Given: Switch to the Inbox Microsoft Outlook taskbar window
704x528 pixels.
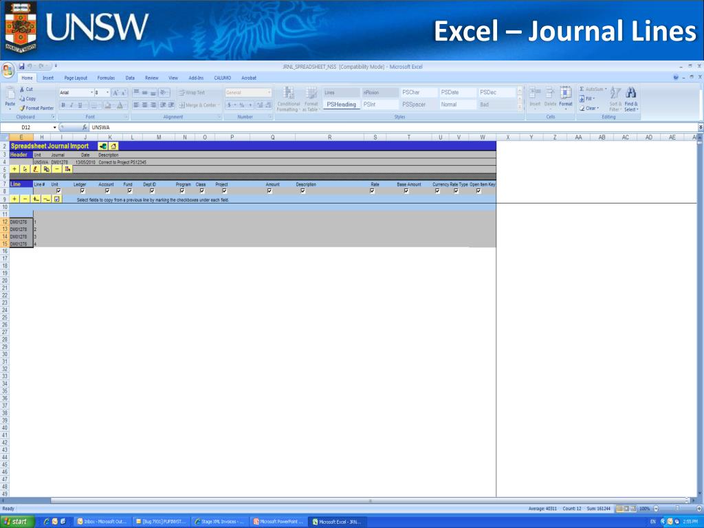Looking at the screenshot, I should pyautogui.click(x=102, y=522).
